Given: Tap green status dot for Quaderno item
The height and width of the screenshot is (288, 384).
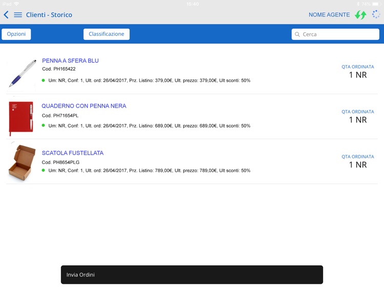Looking at the screenshot, I should [44, 125].
